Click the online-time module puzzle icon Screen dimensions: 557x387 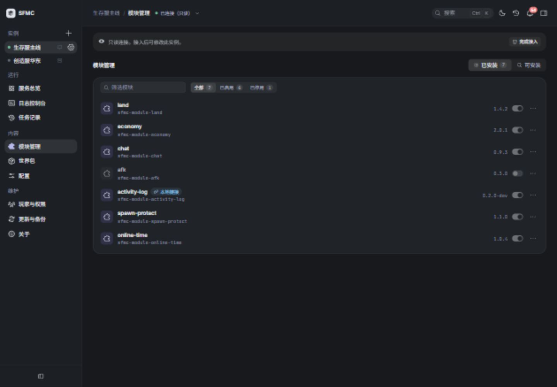click(x=107, y=238)
